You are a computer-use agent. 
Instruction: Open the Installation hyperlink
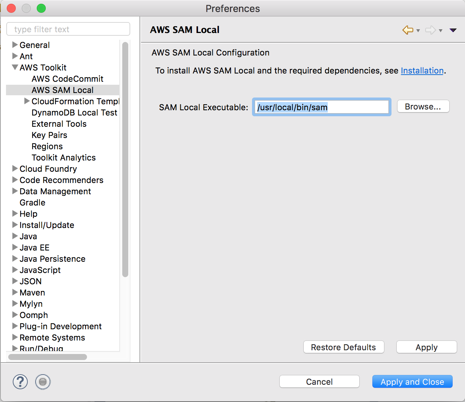pos(422,70)
